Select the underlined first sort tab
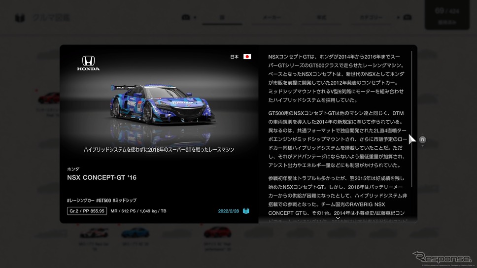This screenshot has height=268, width=477. pyautogui.click(x=222, y=18)
